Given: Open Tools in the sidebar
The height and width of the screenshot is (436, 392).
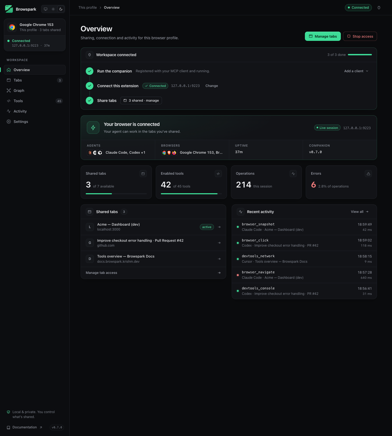Looking at the screenshot, I should (x=35, y=101).
